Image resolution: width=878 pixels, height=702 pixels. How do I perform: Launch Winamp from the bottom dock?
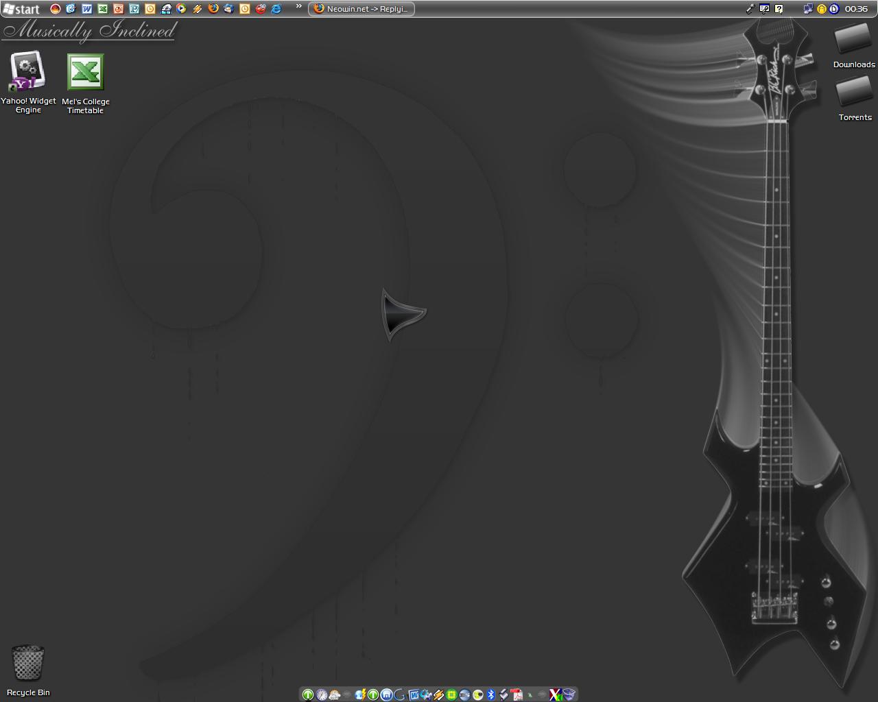(439, 695)
